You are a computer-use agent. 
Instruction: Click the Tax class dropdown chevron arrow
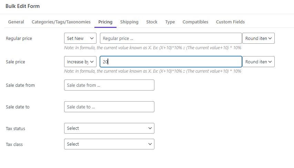point(150,144)
